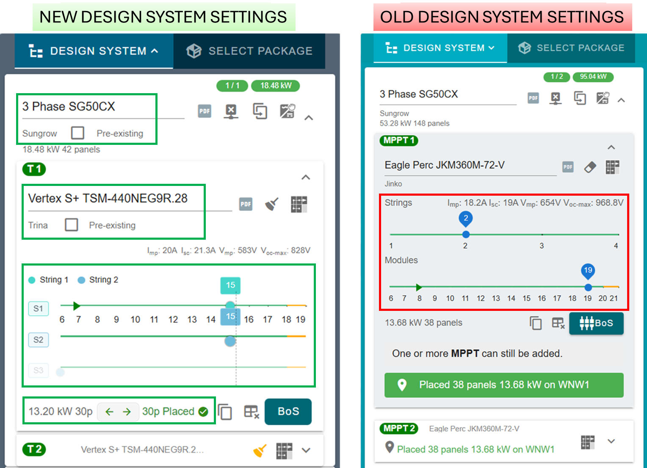Toggle the S2 string button
This screenshot has width=647, height=468.
39,340
